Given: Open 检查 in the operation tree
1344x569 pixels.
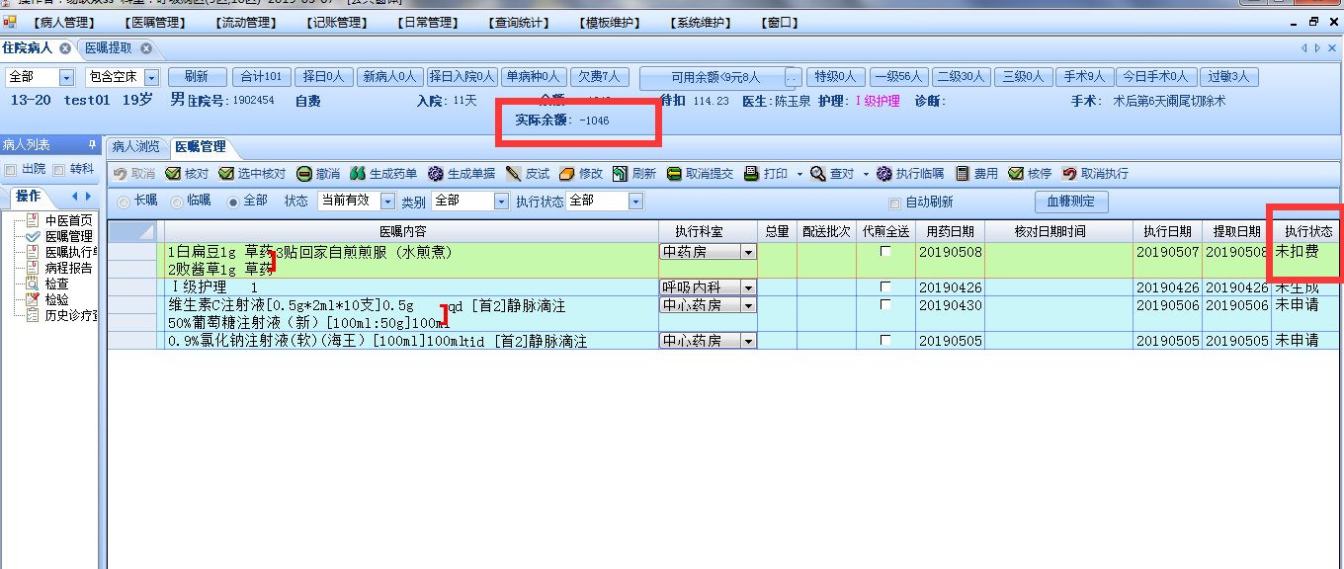Looking at the screenshot, I should click(x=56, y=284).
